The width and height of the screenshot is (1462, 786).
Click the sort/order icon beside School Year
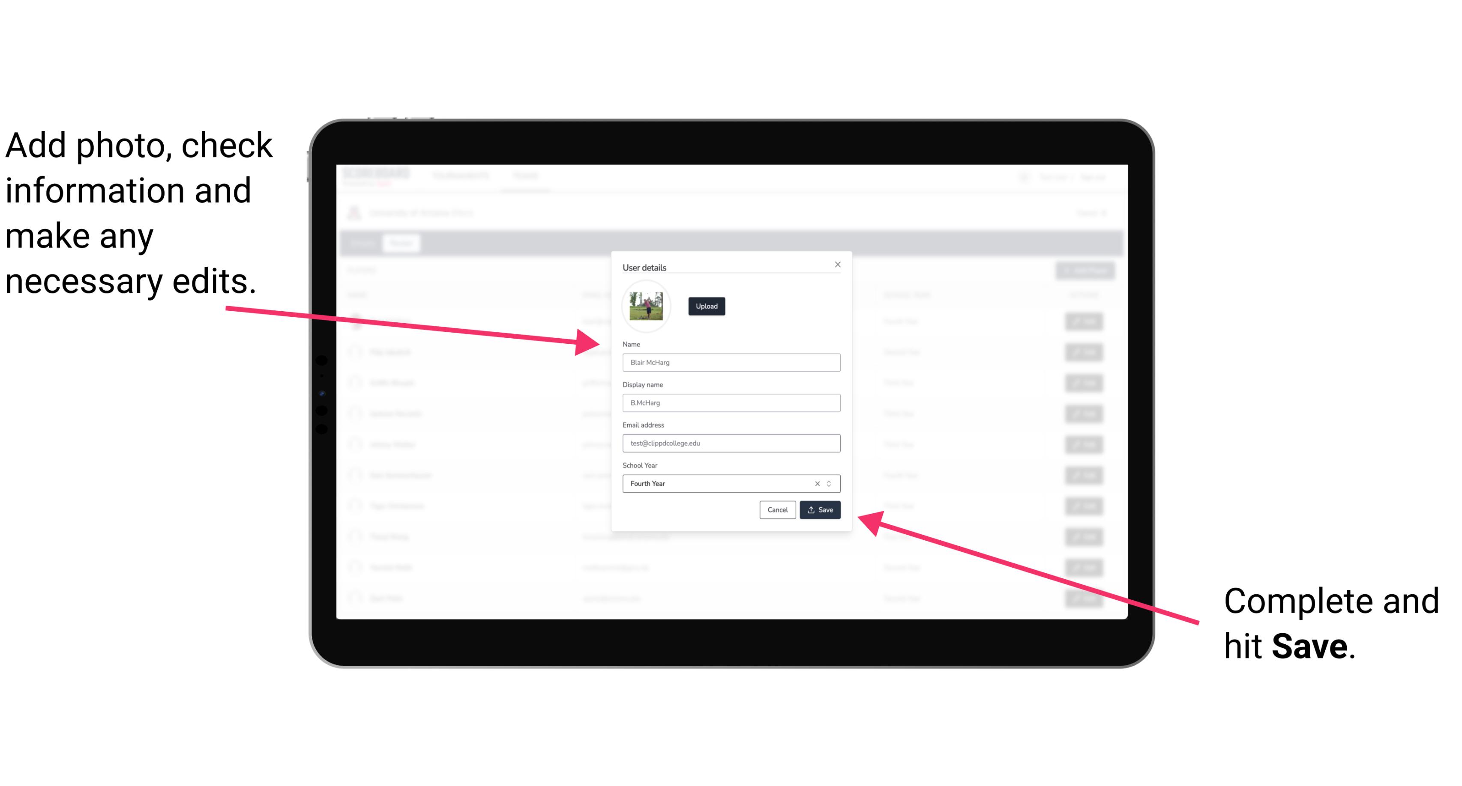(x=830, y=482)
